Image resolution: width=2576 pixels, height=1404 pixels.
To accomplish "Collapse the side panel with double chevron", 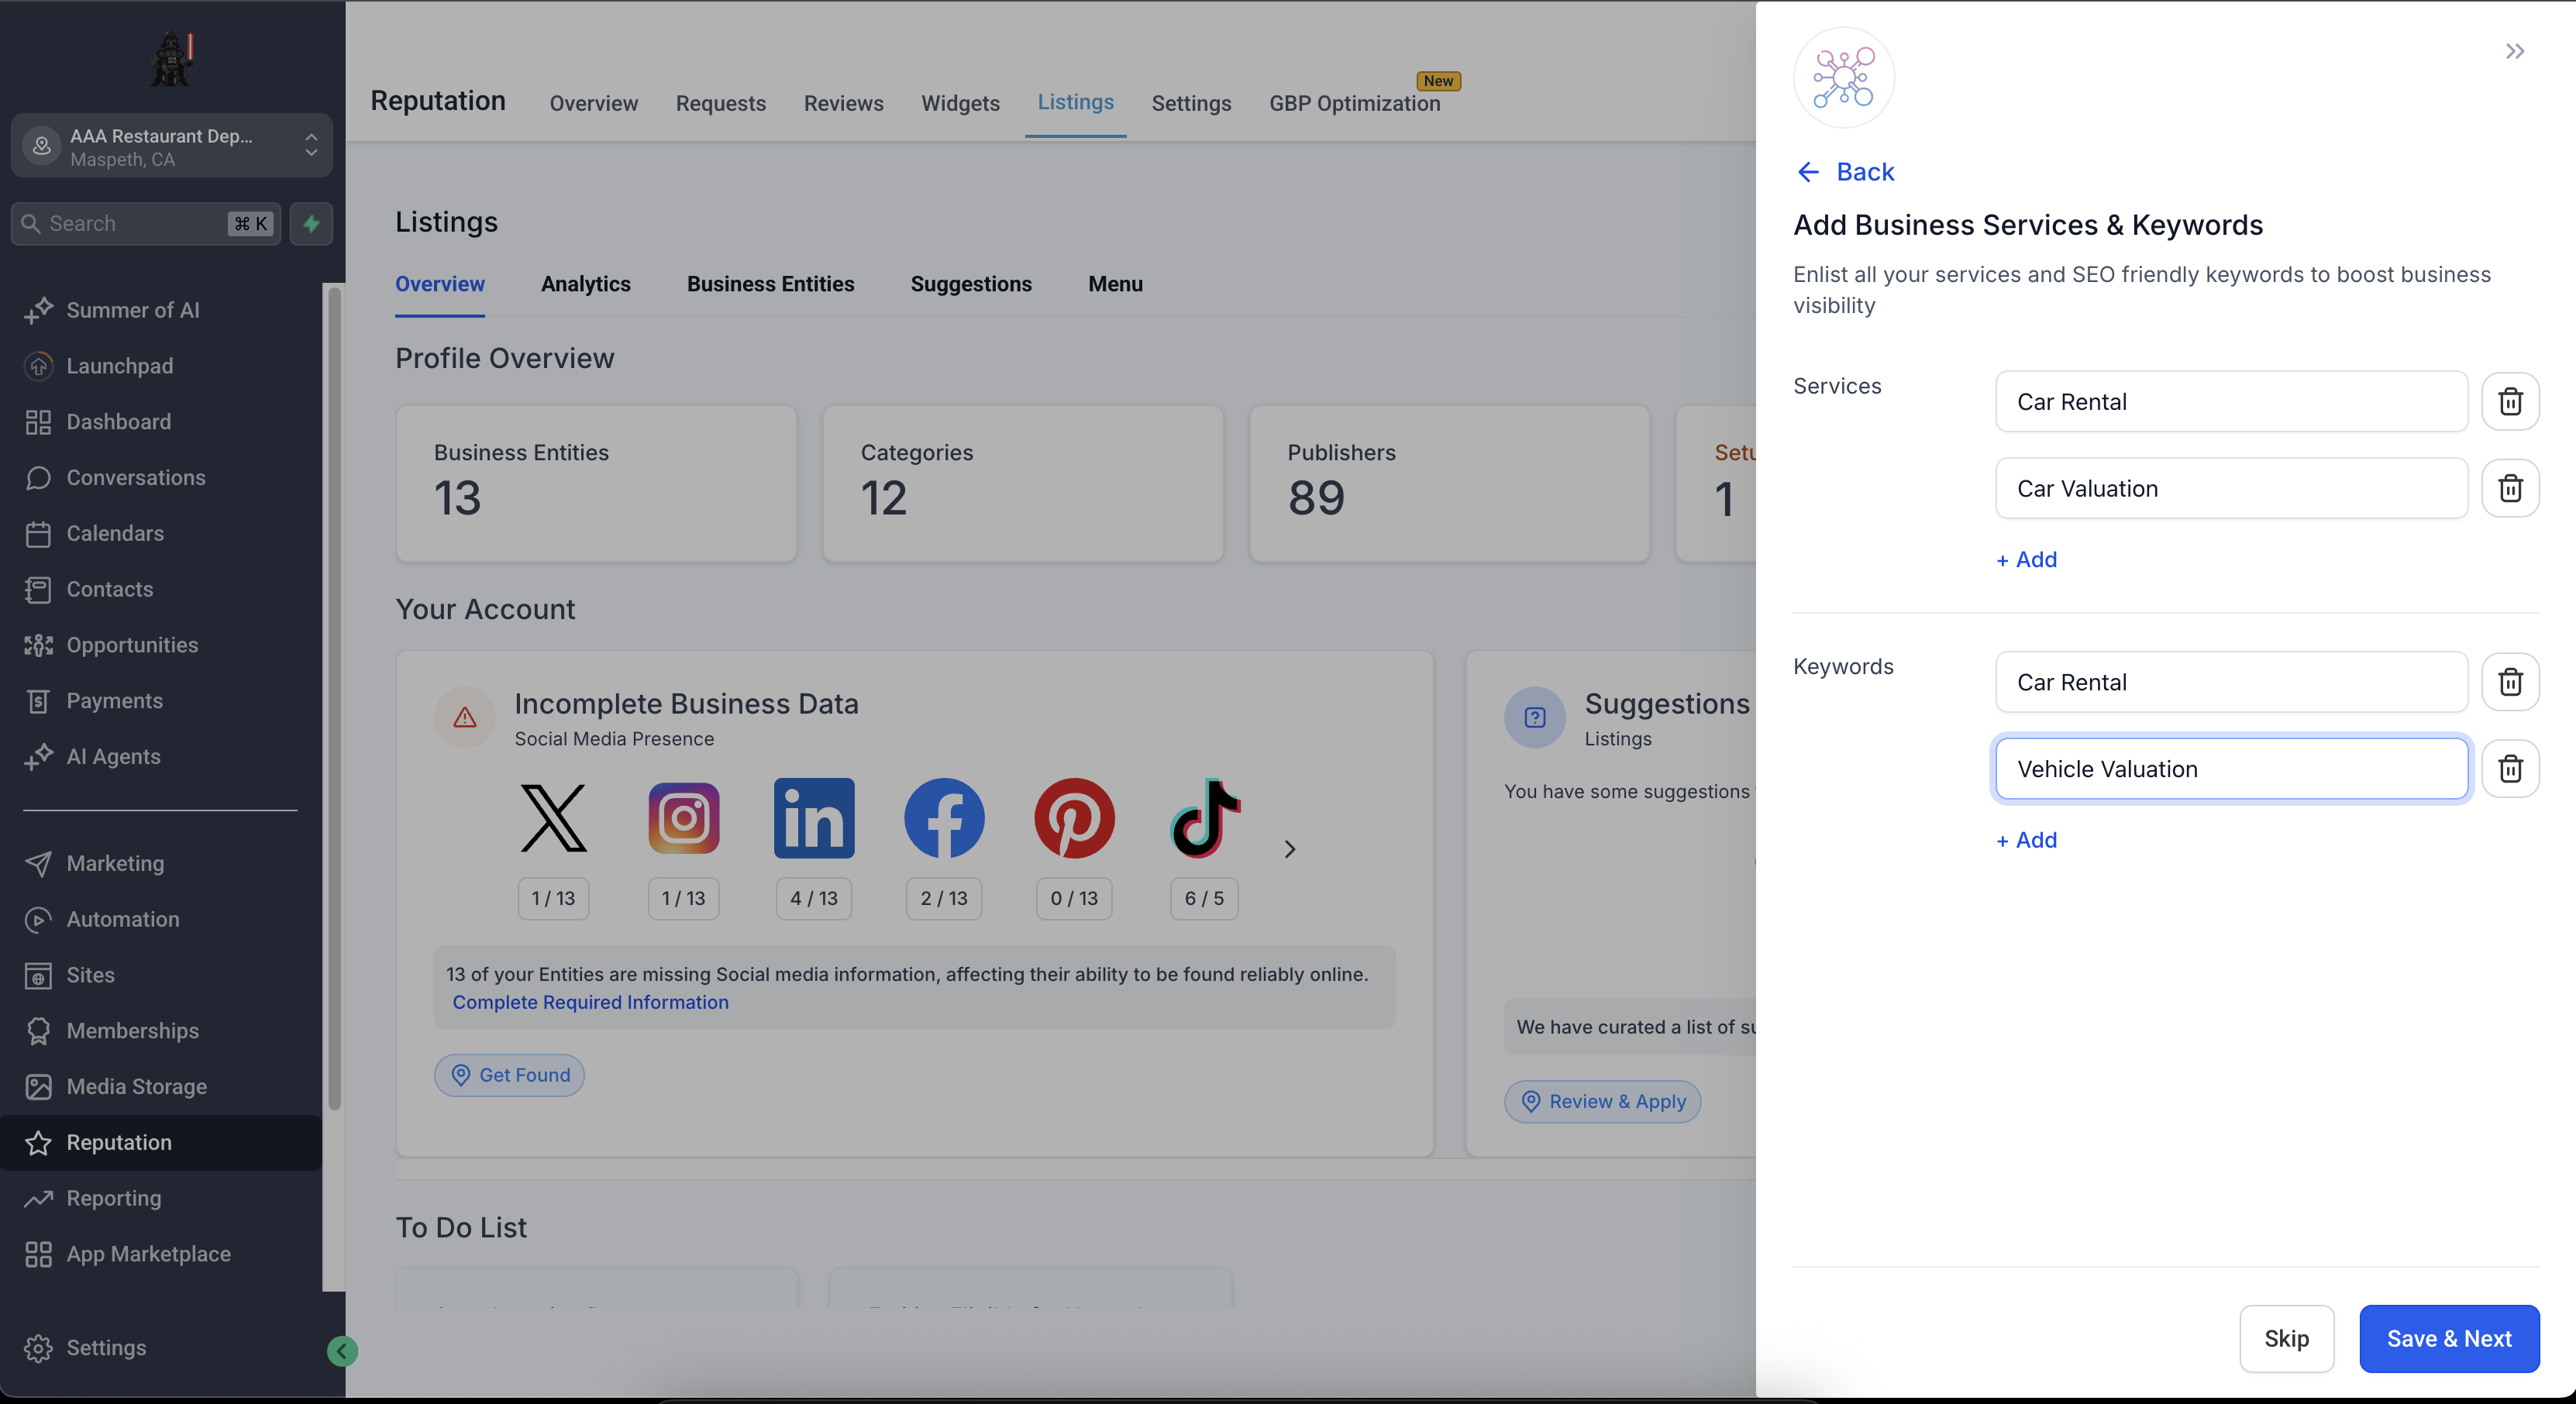I will tap(2514, 51).
